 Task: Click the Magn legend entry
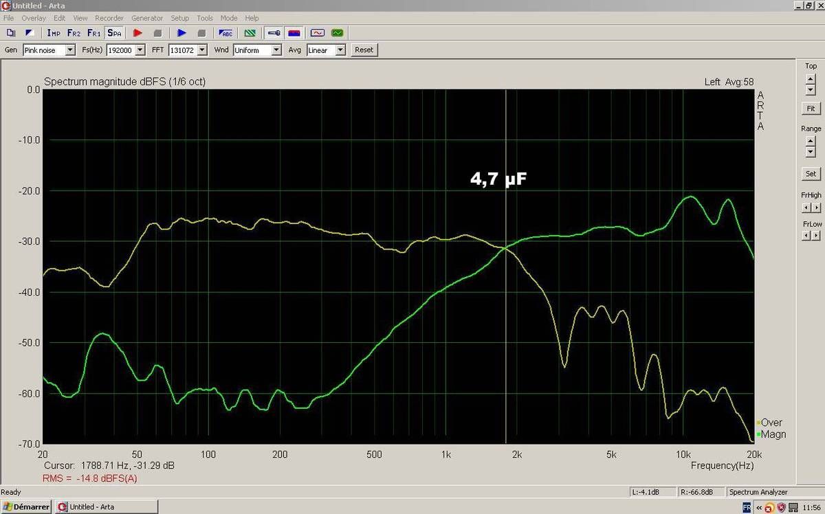[771, 434]
